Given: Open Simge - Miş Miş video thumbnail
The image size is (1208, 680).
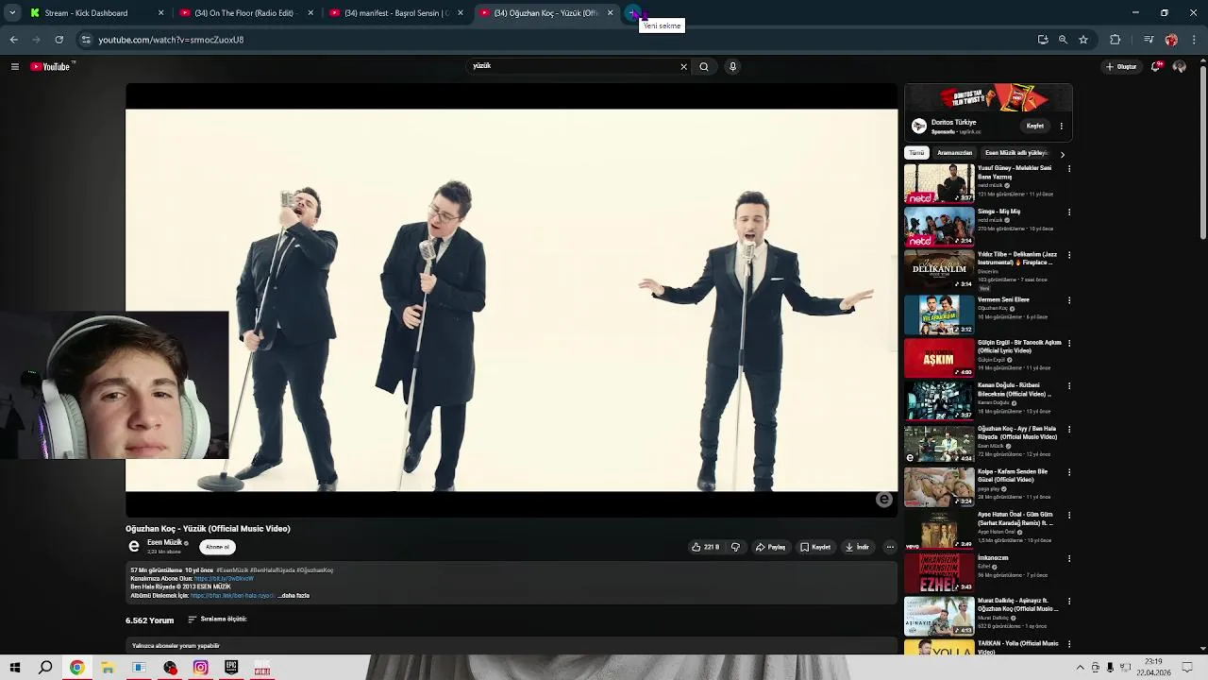Looking at the screenshot, I should tap(939, 227).
